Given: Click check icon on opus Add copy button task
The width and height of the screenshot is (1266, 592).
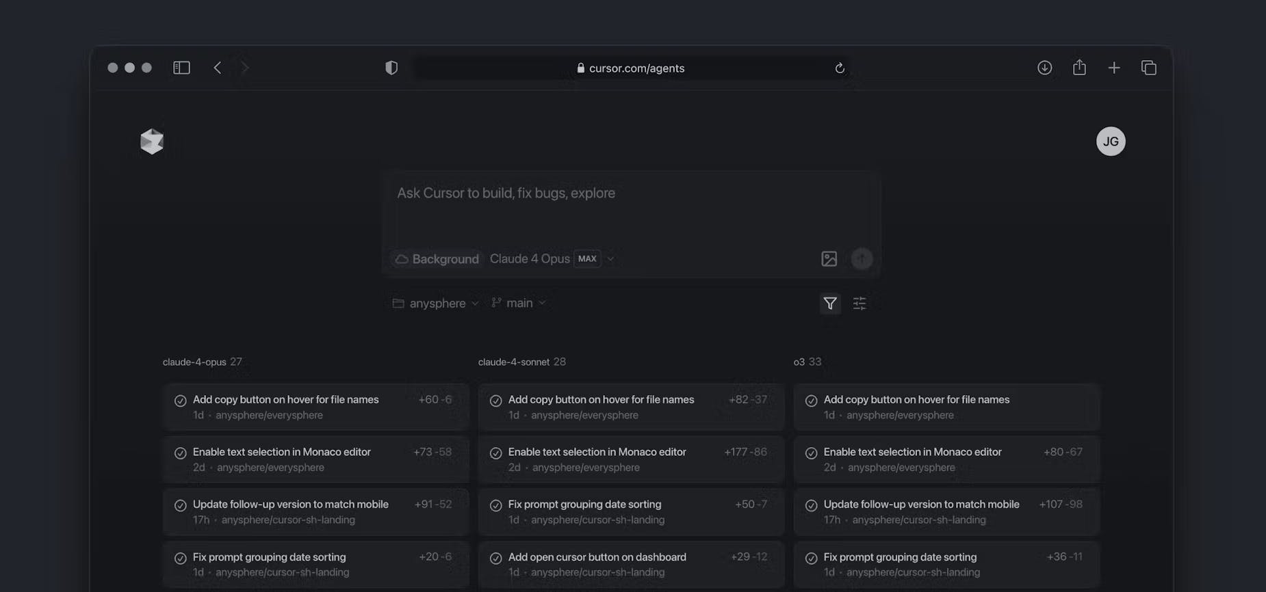Looking at the screenshot, I should click(180, 401).
